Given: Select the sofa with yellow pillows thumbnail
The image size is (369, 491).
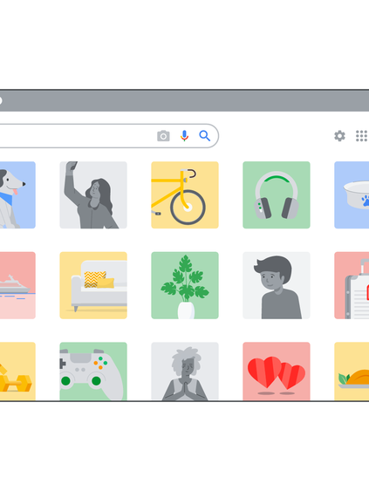Looking at the screenshot, I should [93, 285].
